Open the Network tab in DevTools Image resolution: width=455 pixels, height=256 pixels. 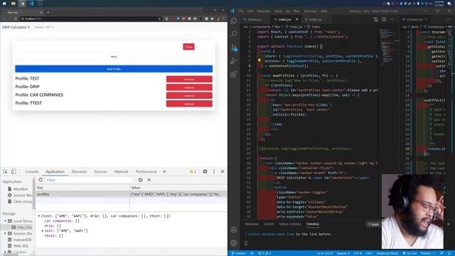pos(122,171)
